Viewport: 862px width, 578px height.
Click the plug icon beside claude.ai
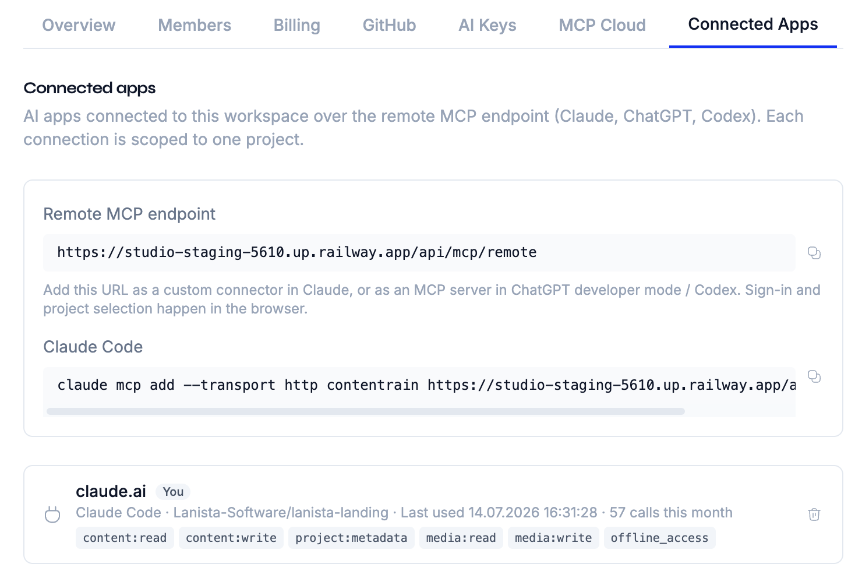52,514
